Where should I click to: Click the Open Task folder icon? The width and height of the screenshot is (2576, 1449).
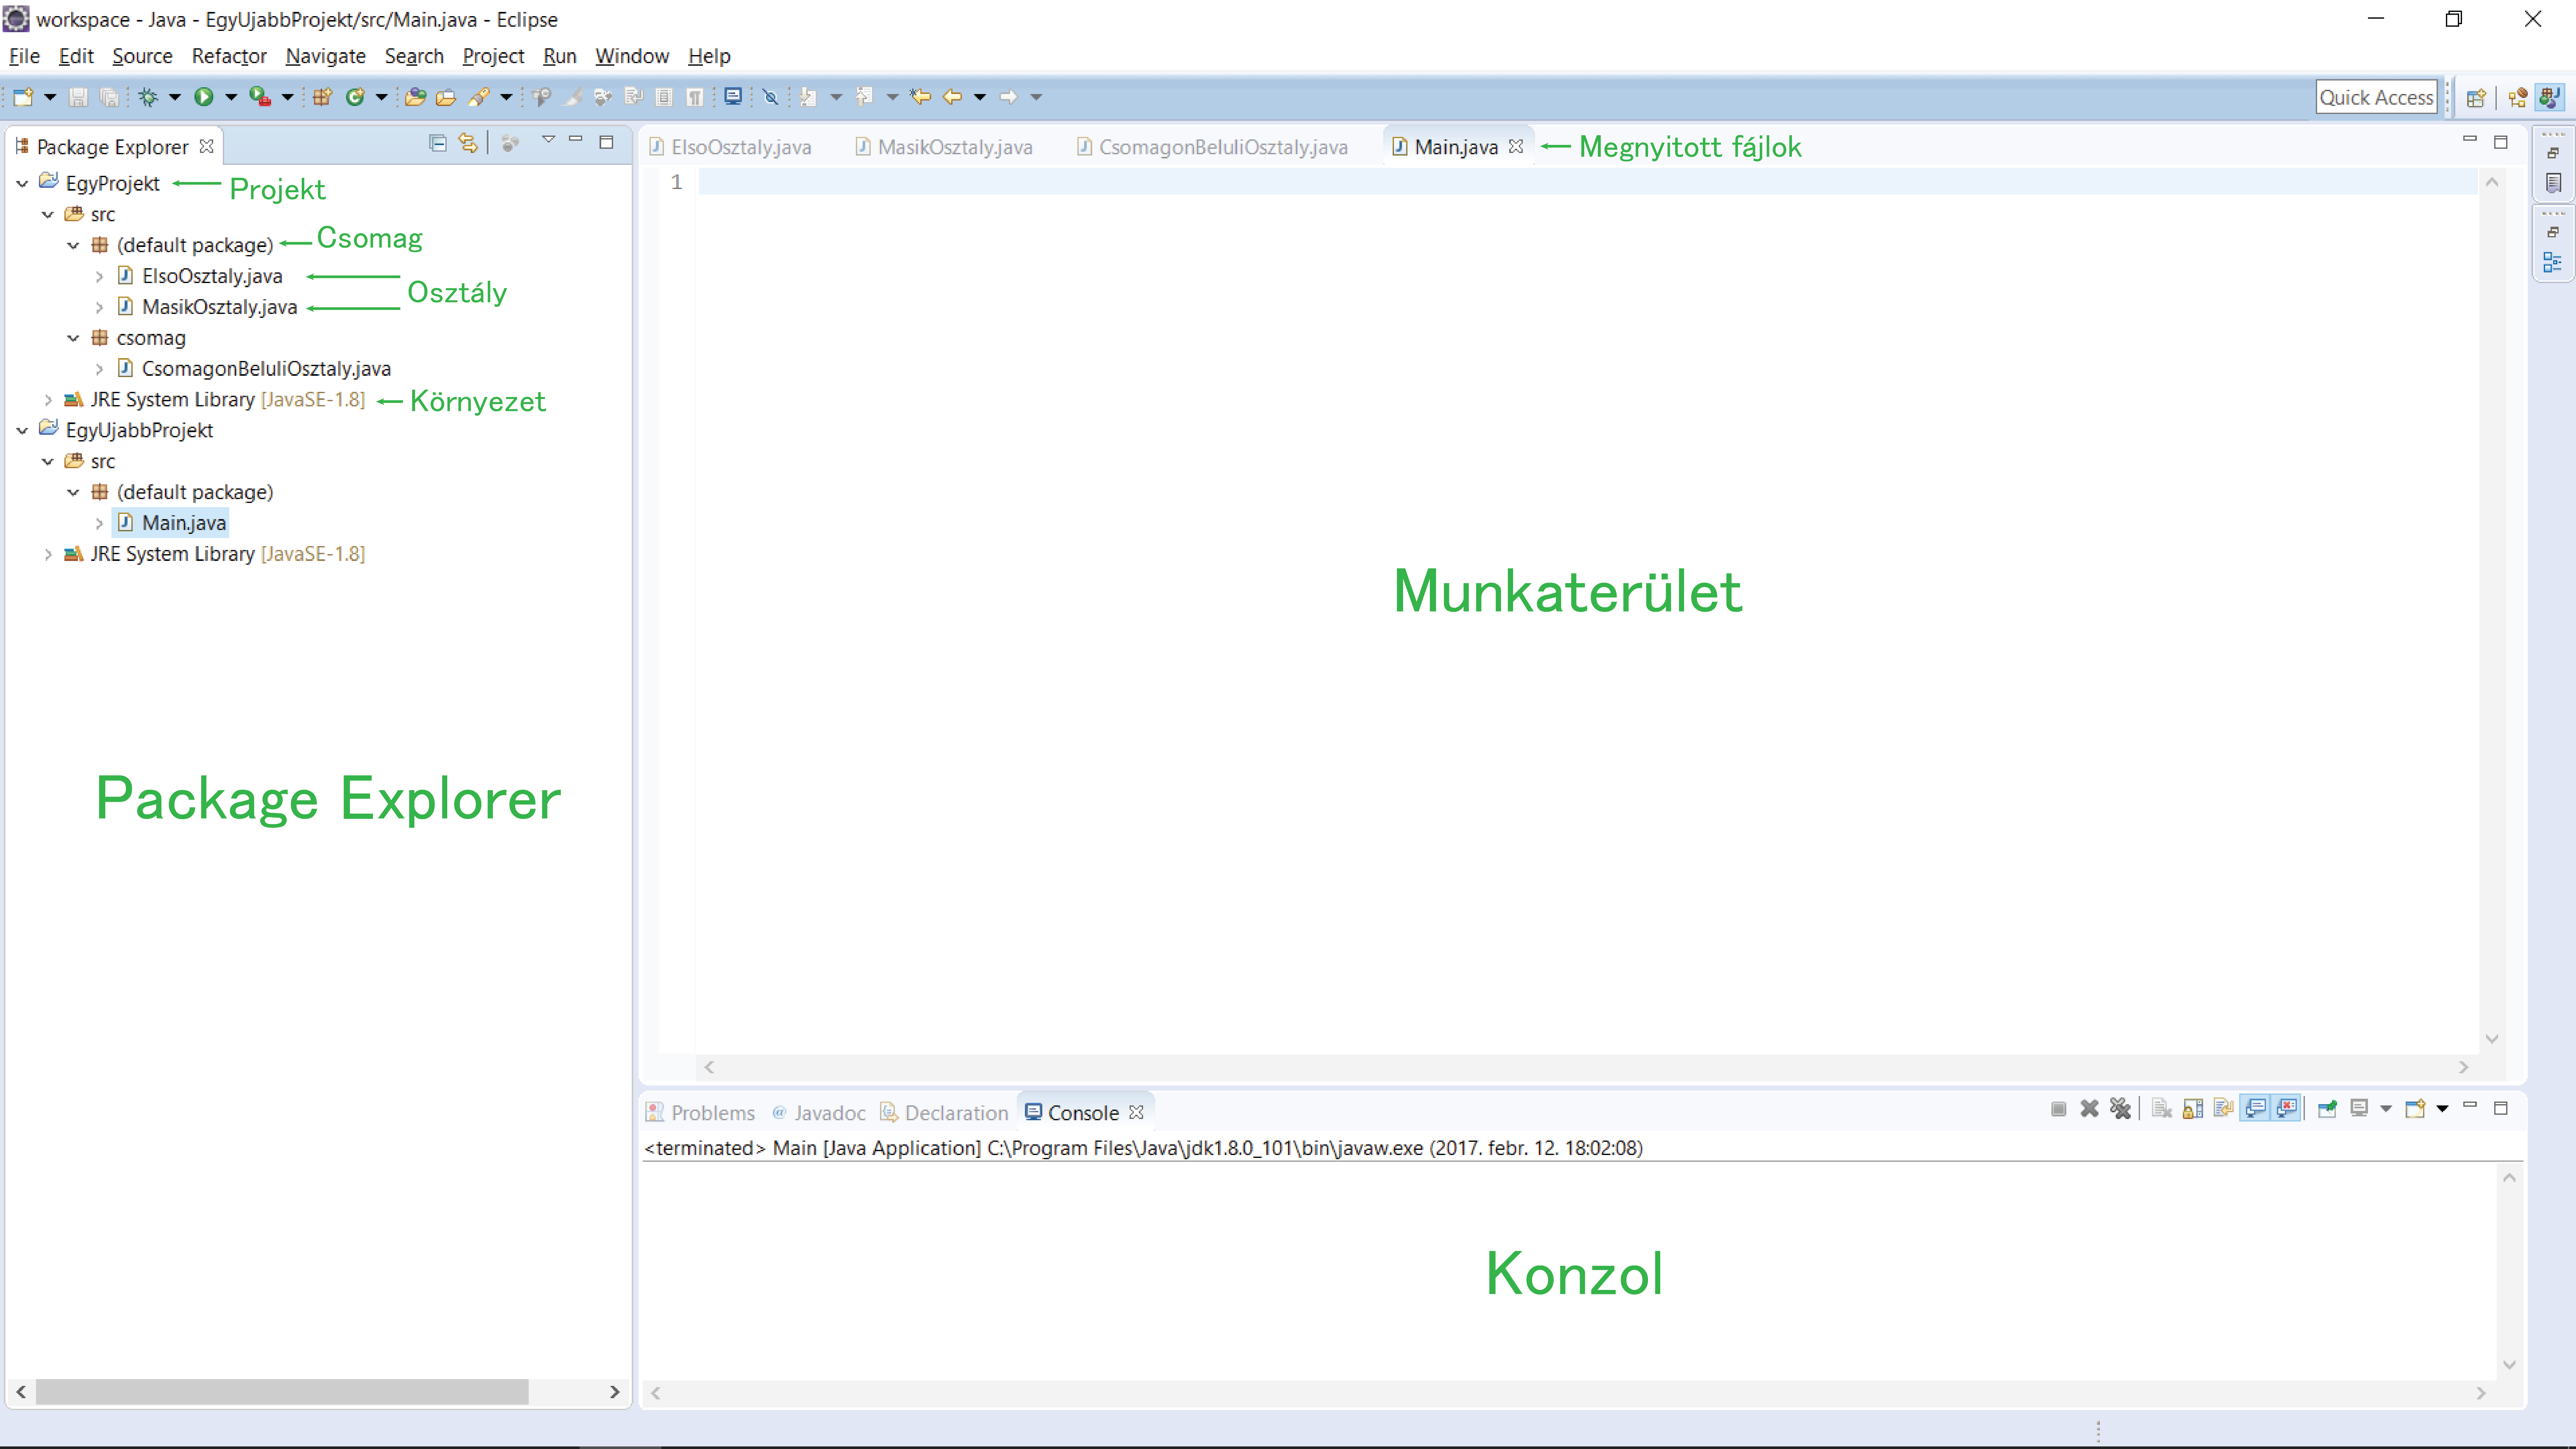pyautogui.click(x=446, y=97)
